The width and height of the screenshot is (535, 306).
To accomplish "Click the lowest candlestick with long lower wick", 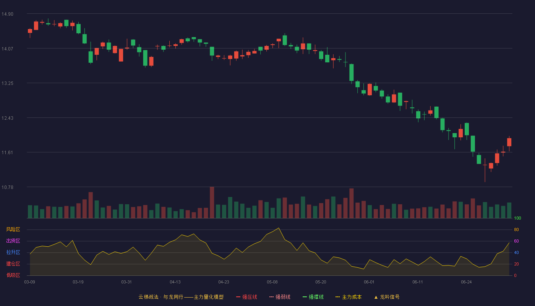I will (485, 170).
